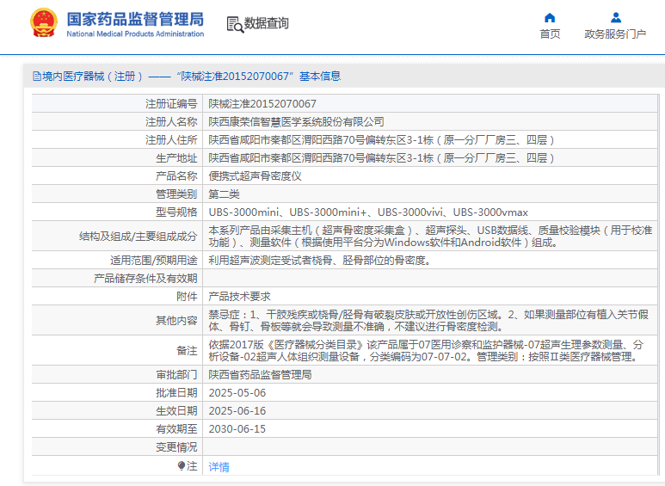The image size is (665, 486).
Task: Click the product name 便携式超声骨密度仪
Action: point(255,175)
